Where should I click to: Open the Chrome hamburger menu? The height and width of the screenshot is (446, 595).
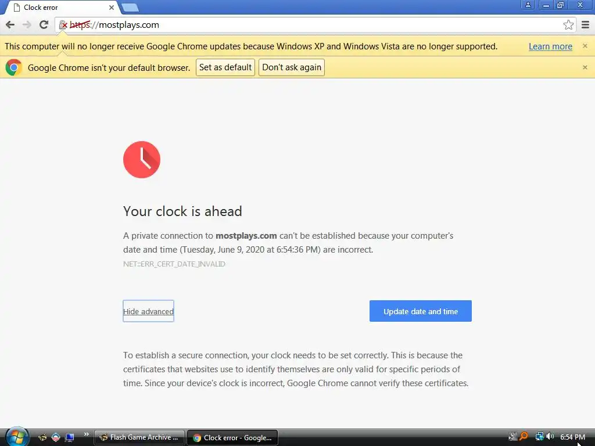click(586, 25)
